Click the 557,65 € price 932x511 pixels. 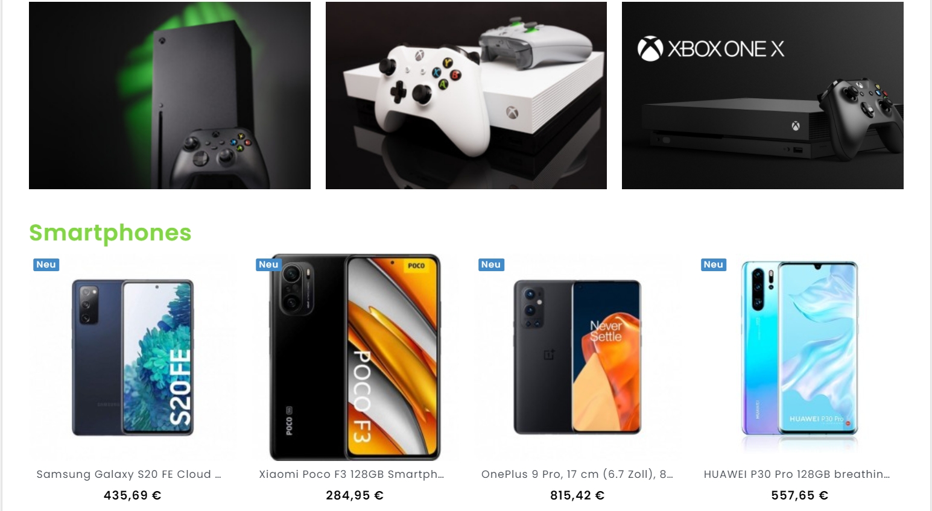800,495
